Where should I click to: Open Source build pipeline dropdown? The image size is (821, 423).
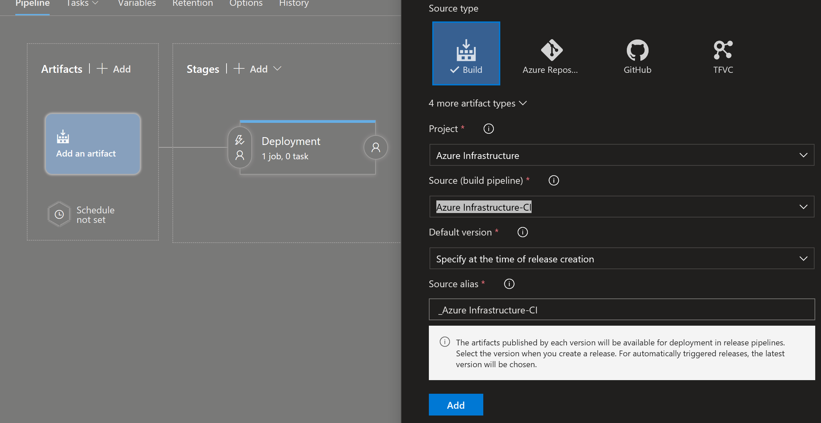[622, 207]
